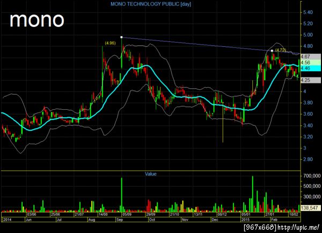This screenshot has height=233, width=322.
Task: Click the 5.20 price axis label
Action: 308,24
